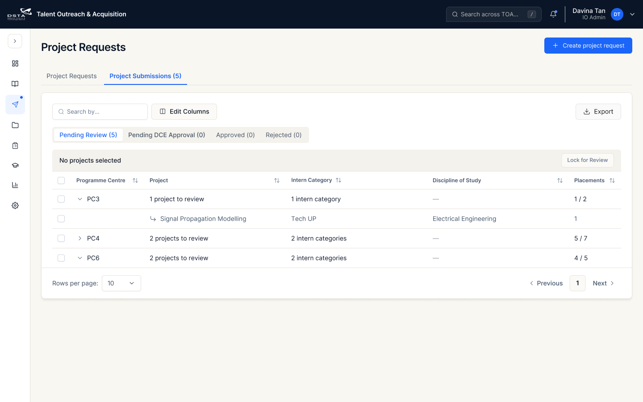Open the bar chart icon in sidebar
643x402 pixels.
point(15,185)
